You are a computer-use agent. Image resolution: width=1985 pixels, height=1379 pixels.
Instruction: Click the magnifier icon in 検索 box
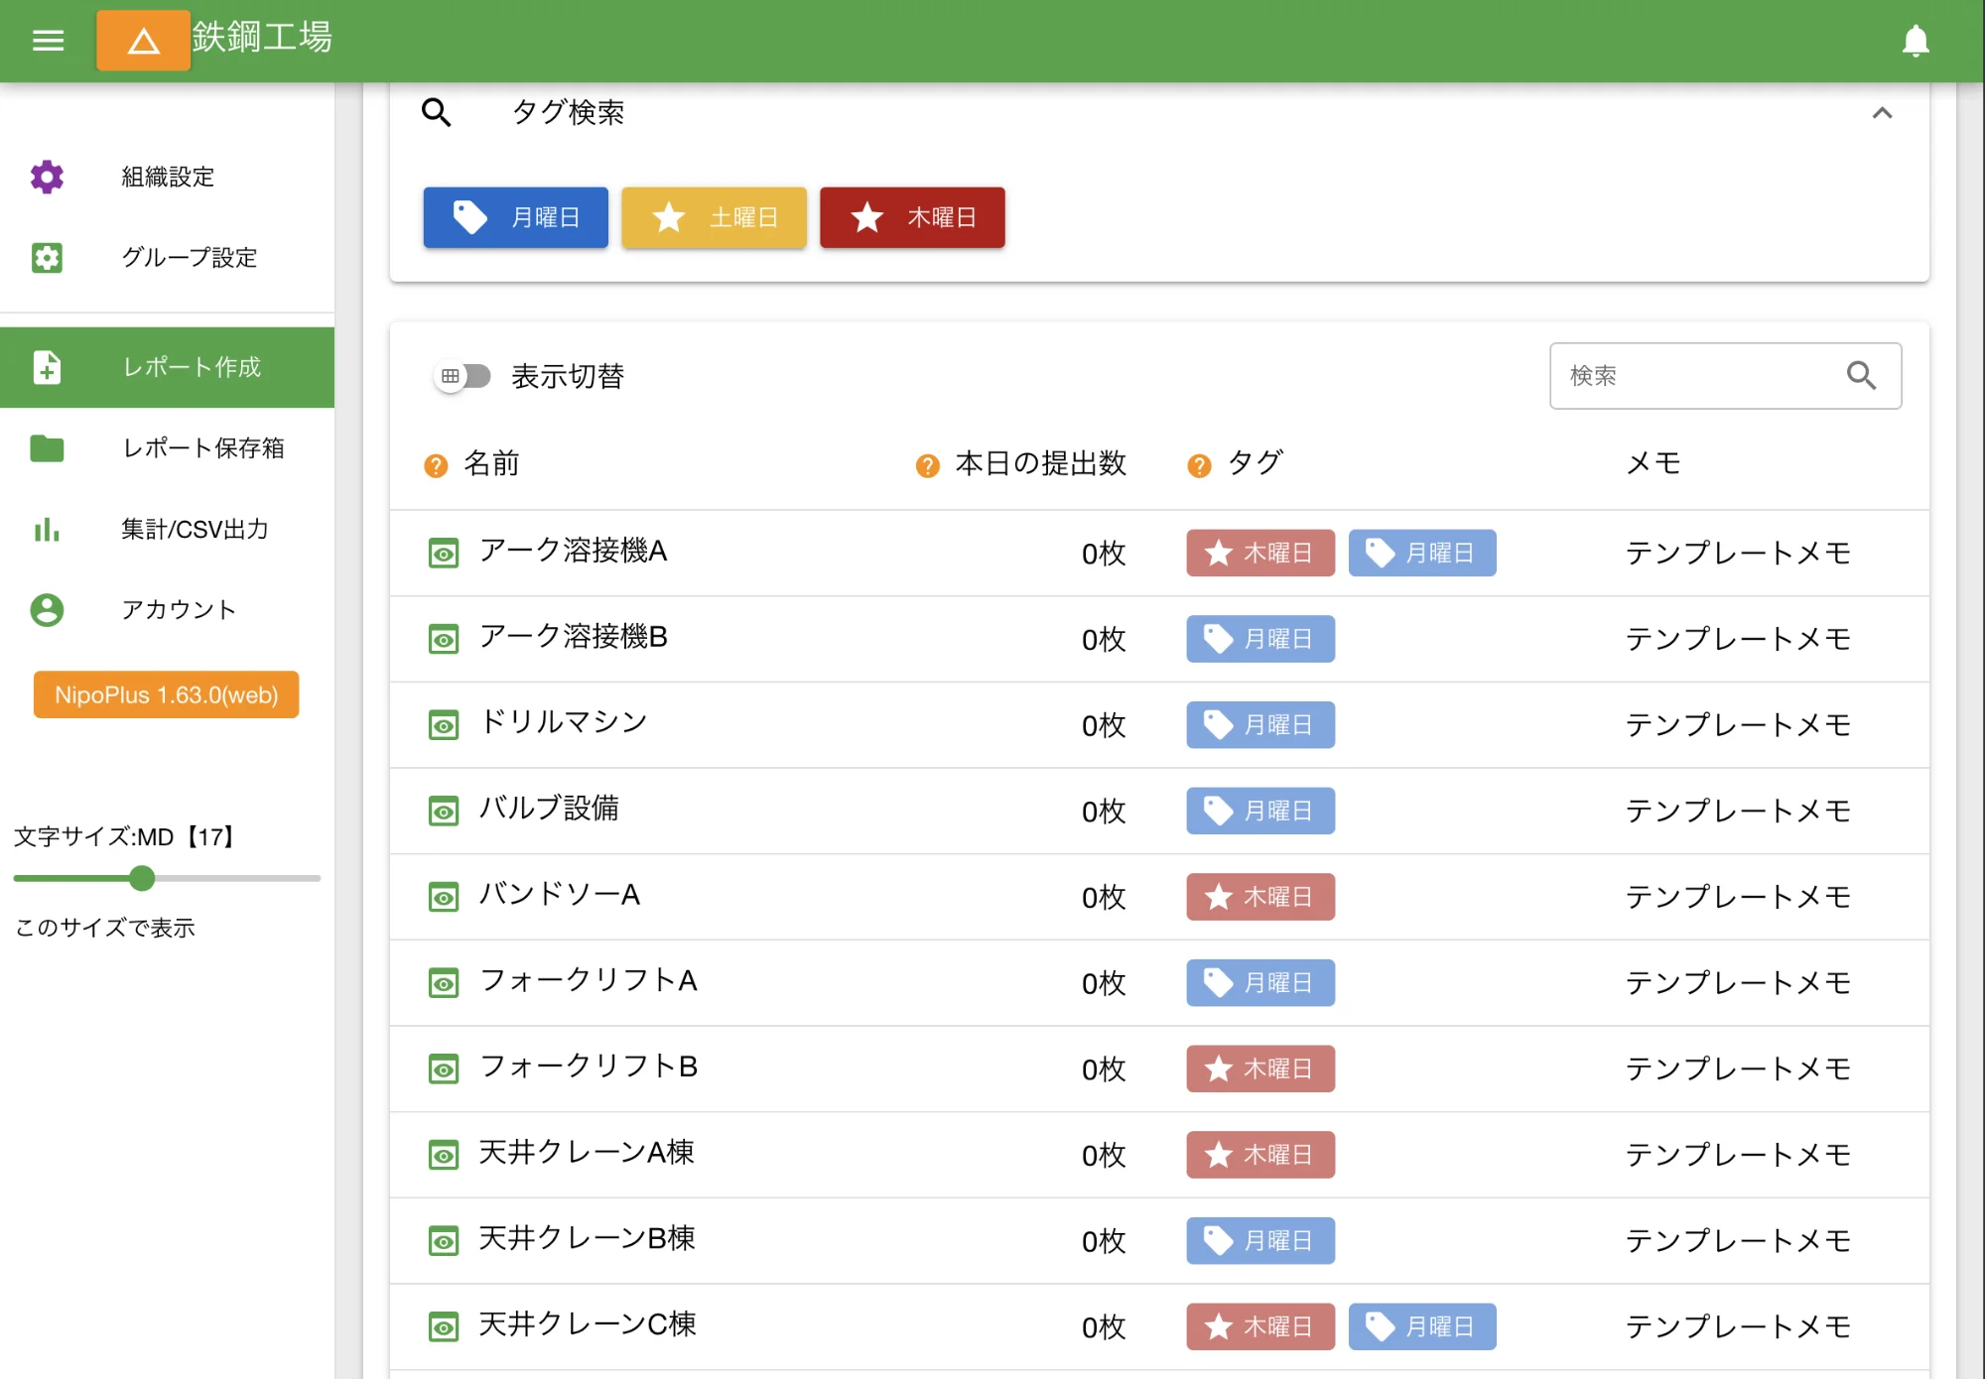point(1861,376)
